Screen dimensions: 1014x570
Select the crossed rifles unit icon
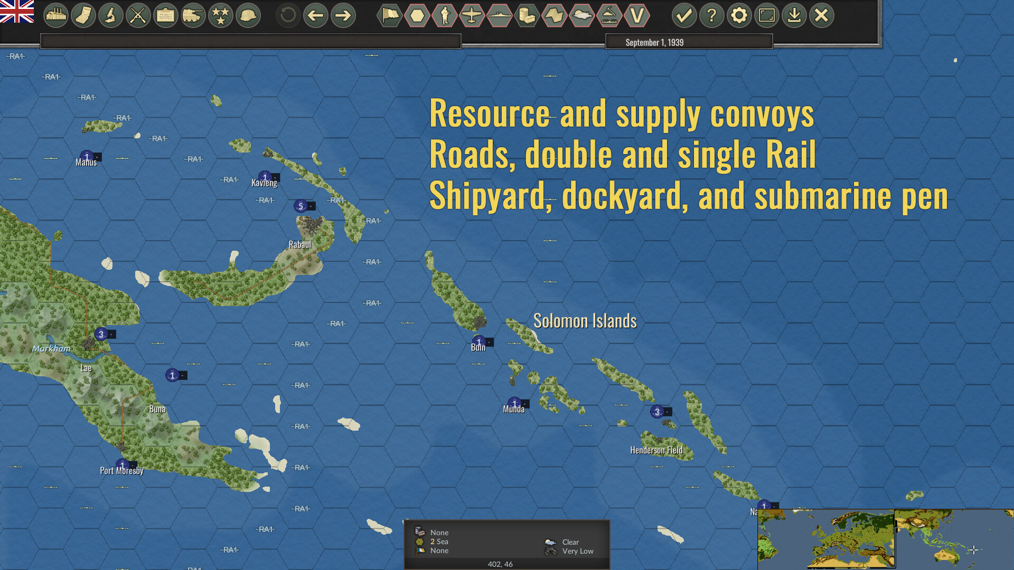coord(138,16)
